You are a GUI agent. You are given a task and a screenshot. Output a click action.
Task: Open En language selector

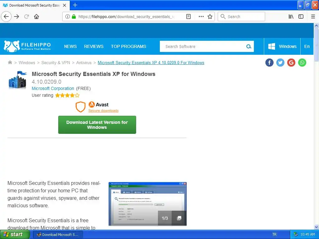tap(307, 46)
